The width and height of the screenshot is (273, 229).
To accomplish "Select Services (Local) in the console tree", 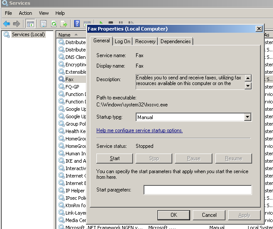I will pos(28,34).
